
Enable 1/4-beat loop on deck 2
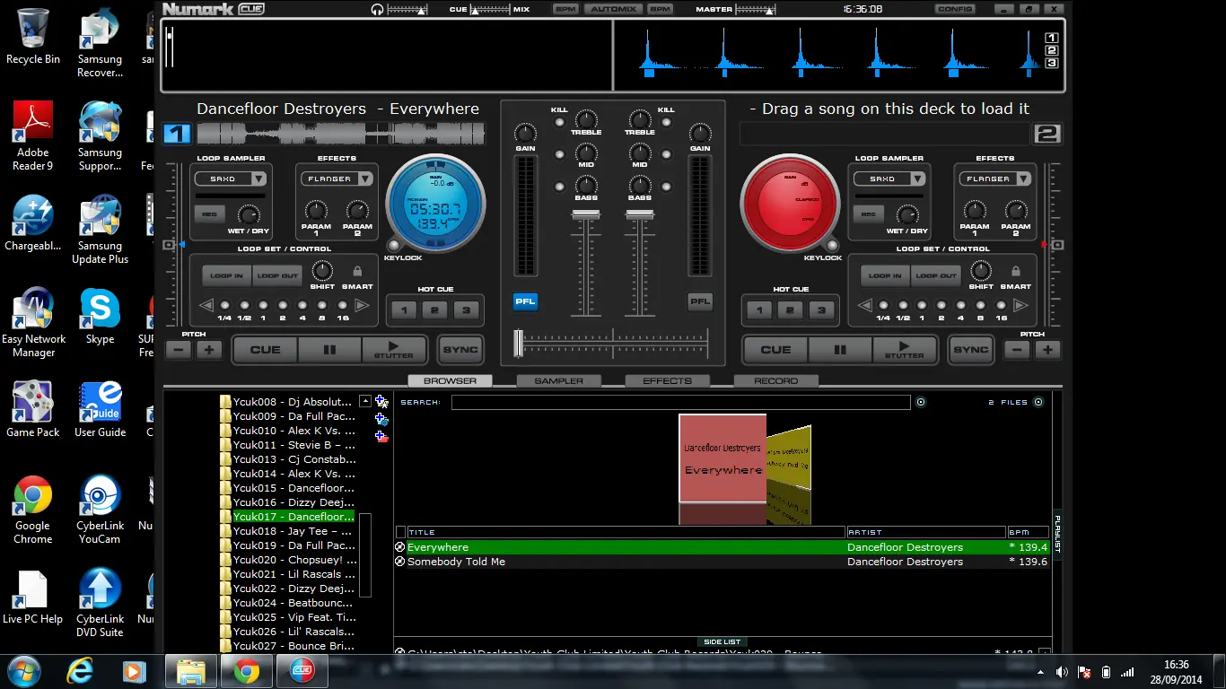[x=883, y=305]
